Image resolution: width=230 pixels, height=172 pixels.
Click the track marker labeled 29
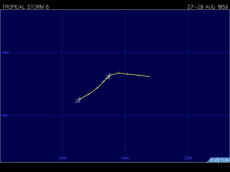tap(80, 99)
